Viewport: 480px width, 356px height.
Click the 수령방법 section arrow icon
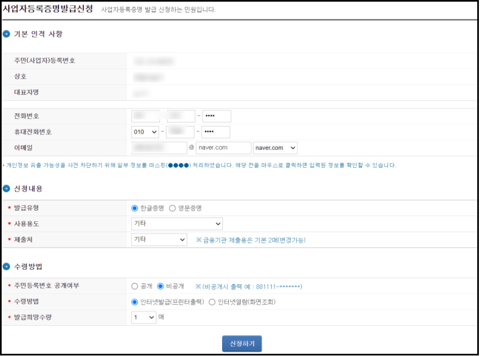(x=7, y=266)
